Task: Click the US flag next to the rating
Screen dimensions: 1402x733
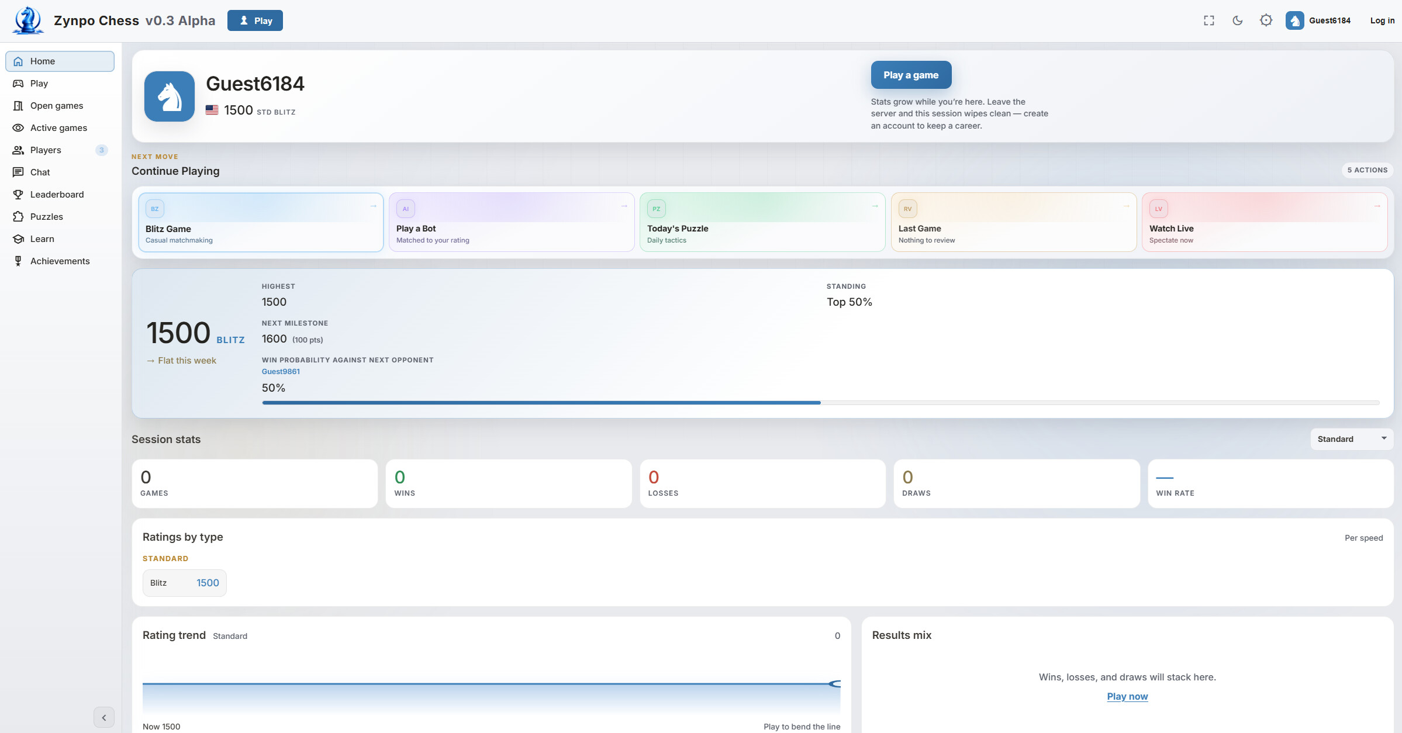Action: [212, 110]
